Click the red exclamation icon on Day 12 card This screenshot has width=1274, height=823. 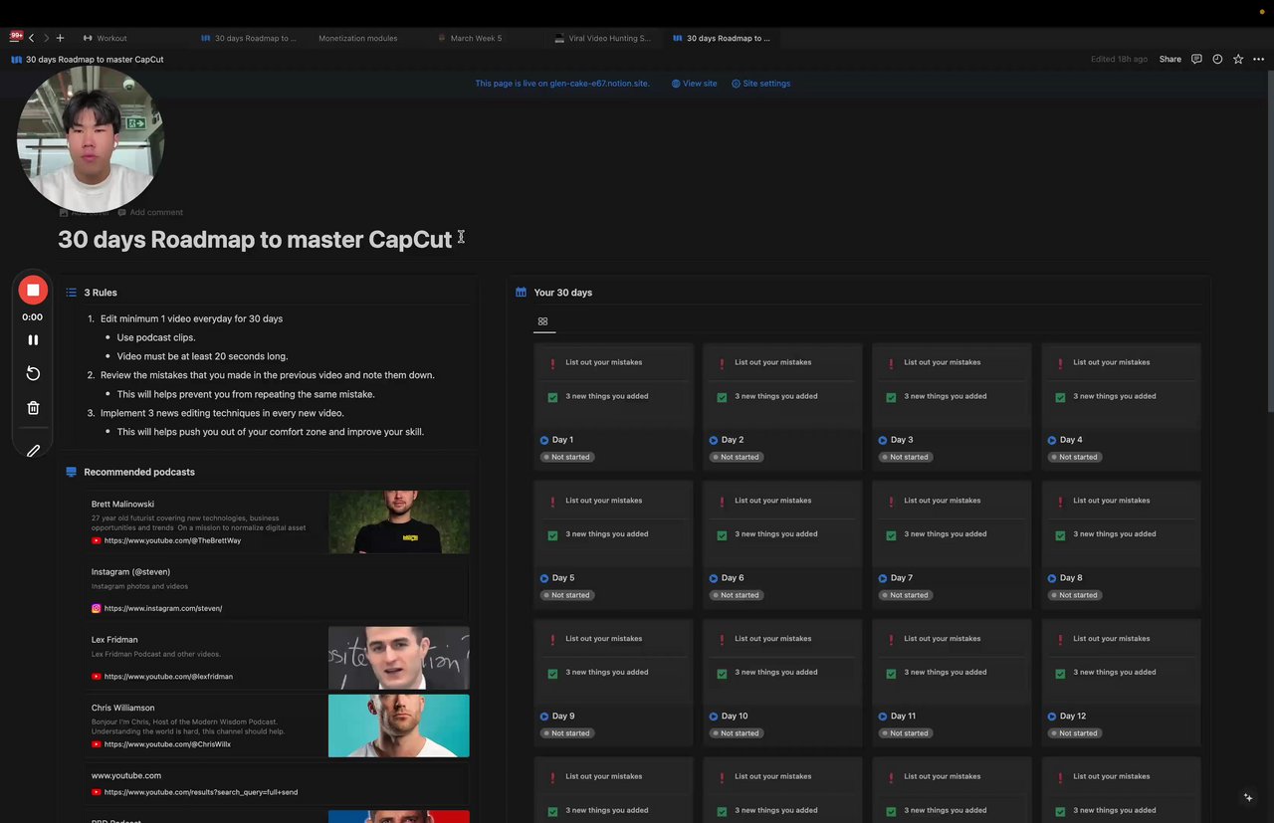pyautogui.click(x=1060, y=640)
